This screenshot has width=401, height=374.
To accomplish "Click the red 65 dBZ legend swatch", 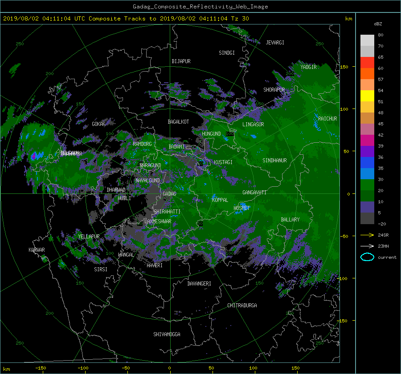I will coord(367,63).
